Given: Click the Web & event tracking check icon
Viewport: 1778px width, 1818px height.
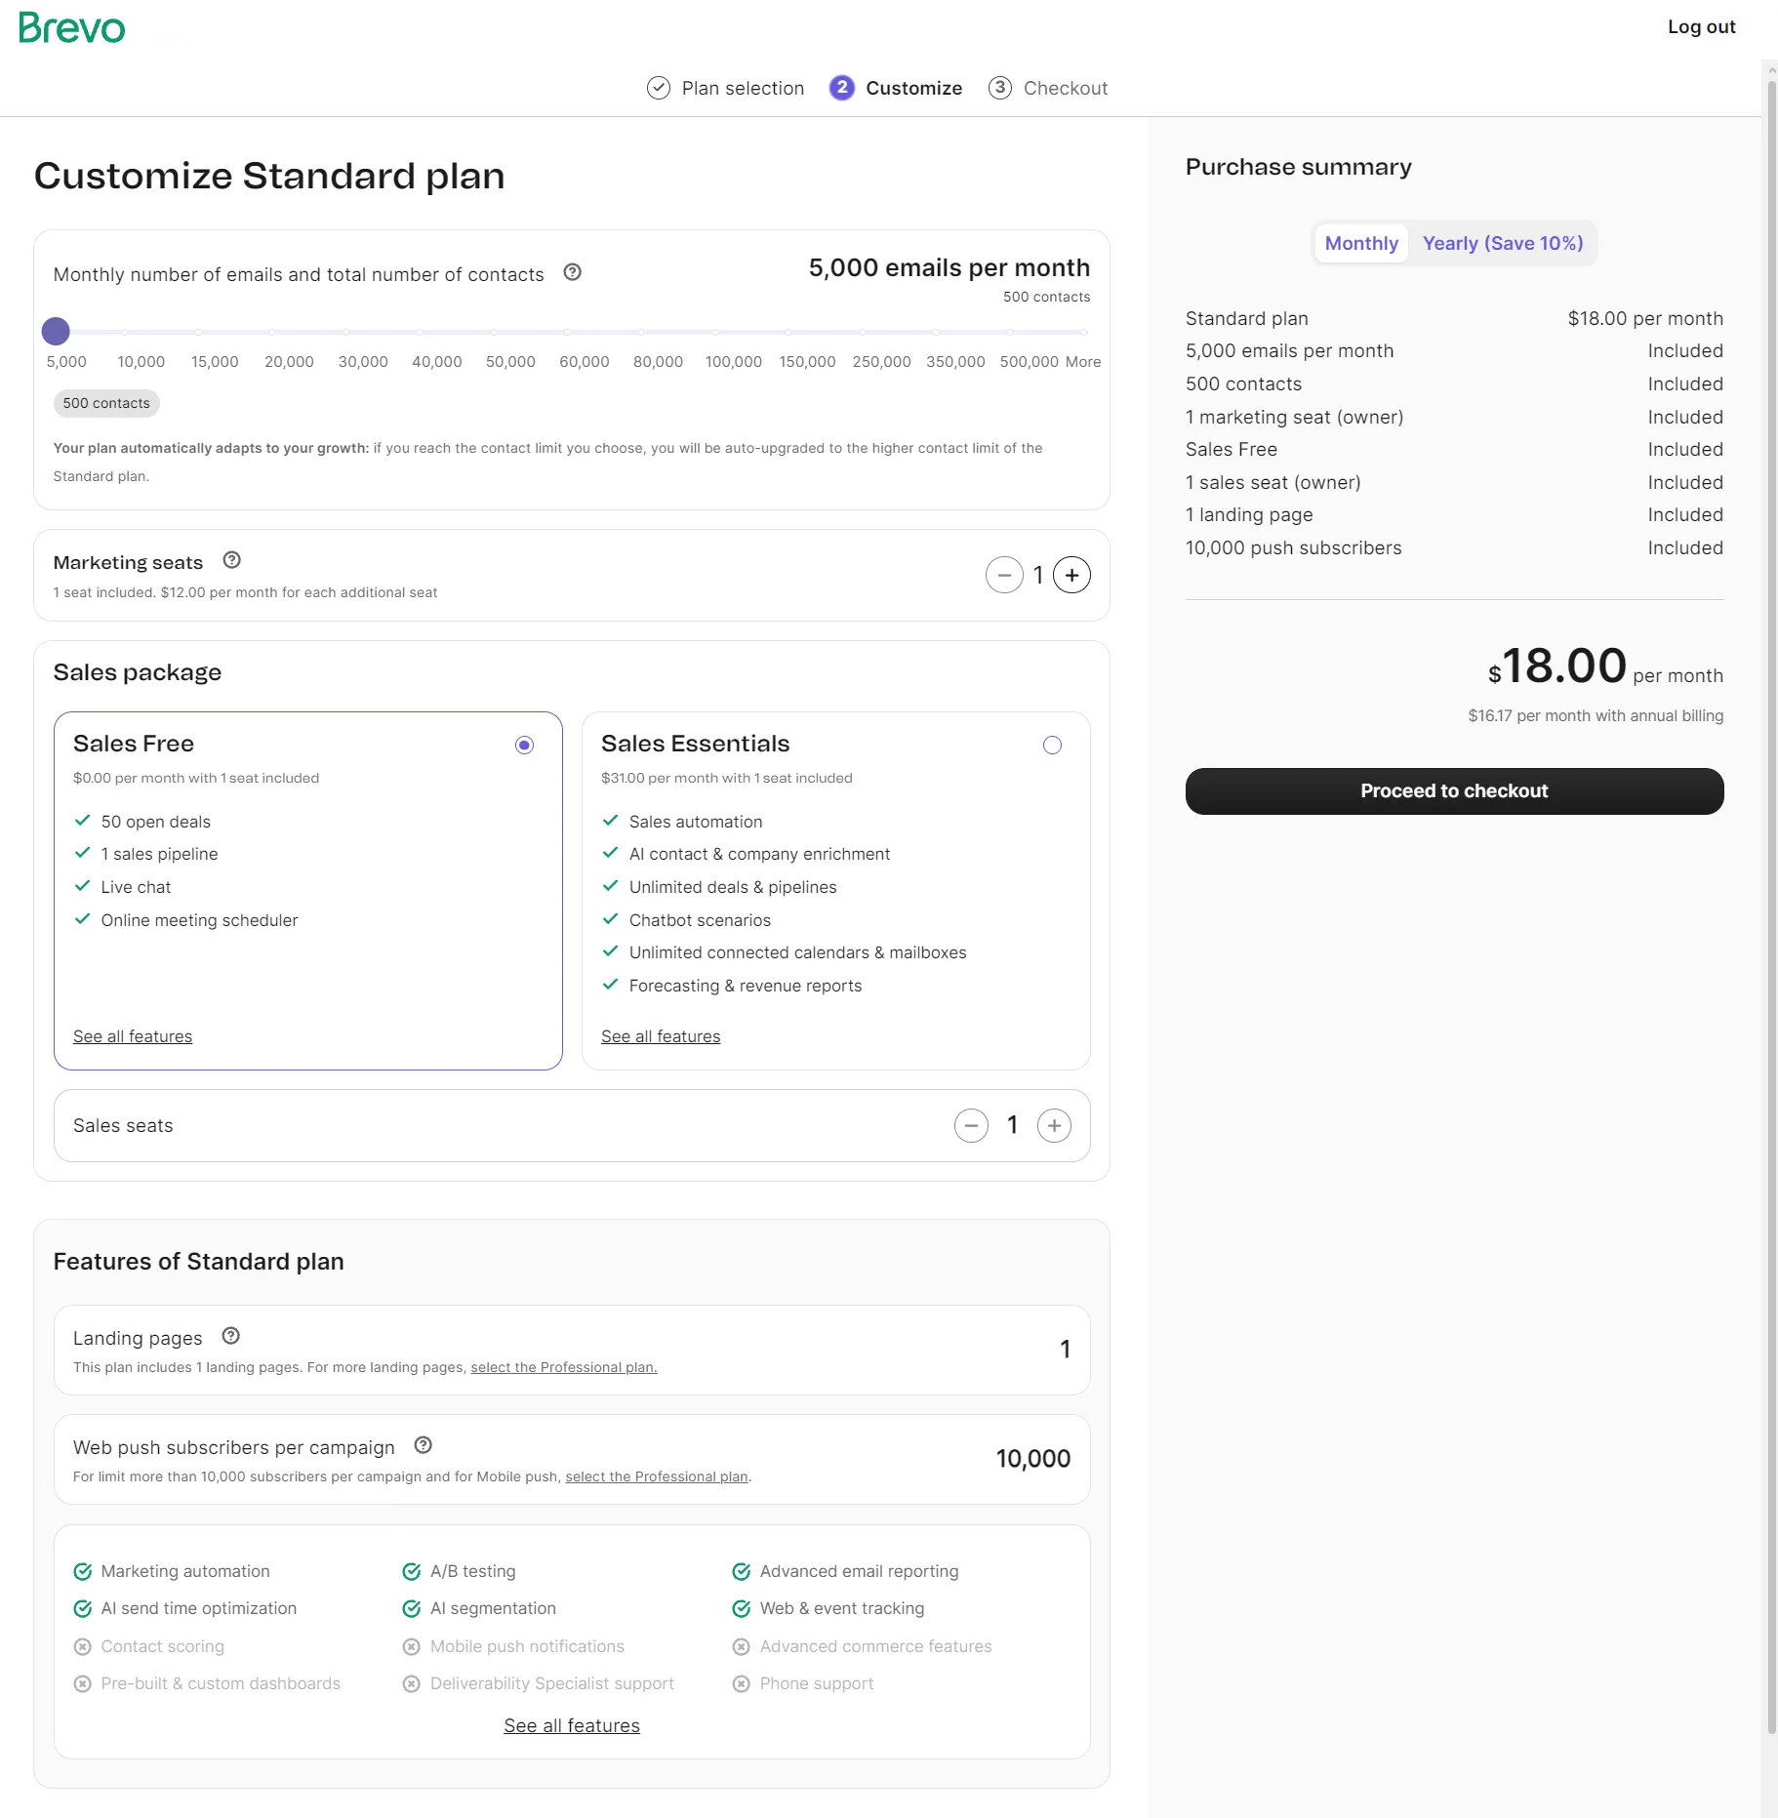Looking at the screenshot, I should [x=742, y=1608].
